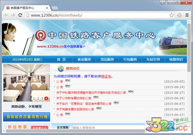Screen dimensions: 193x135
Task: Open the 公告 dated 2015-06-22
Action: [60, 115]
